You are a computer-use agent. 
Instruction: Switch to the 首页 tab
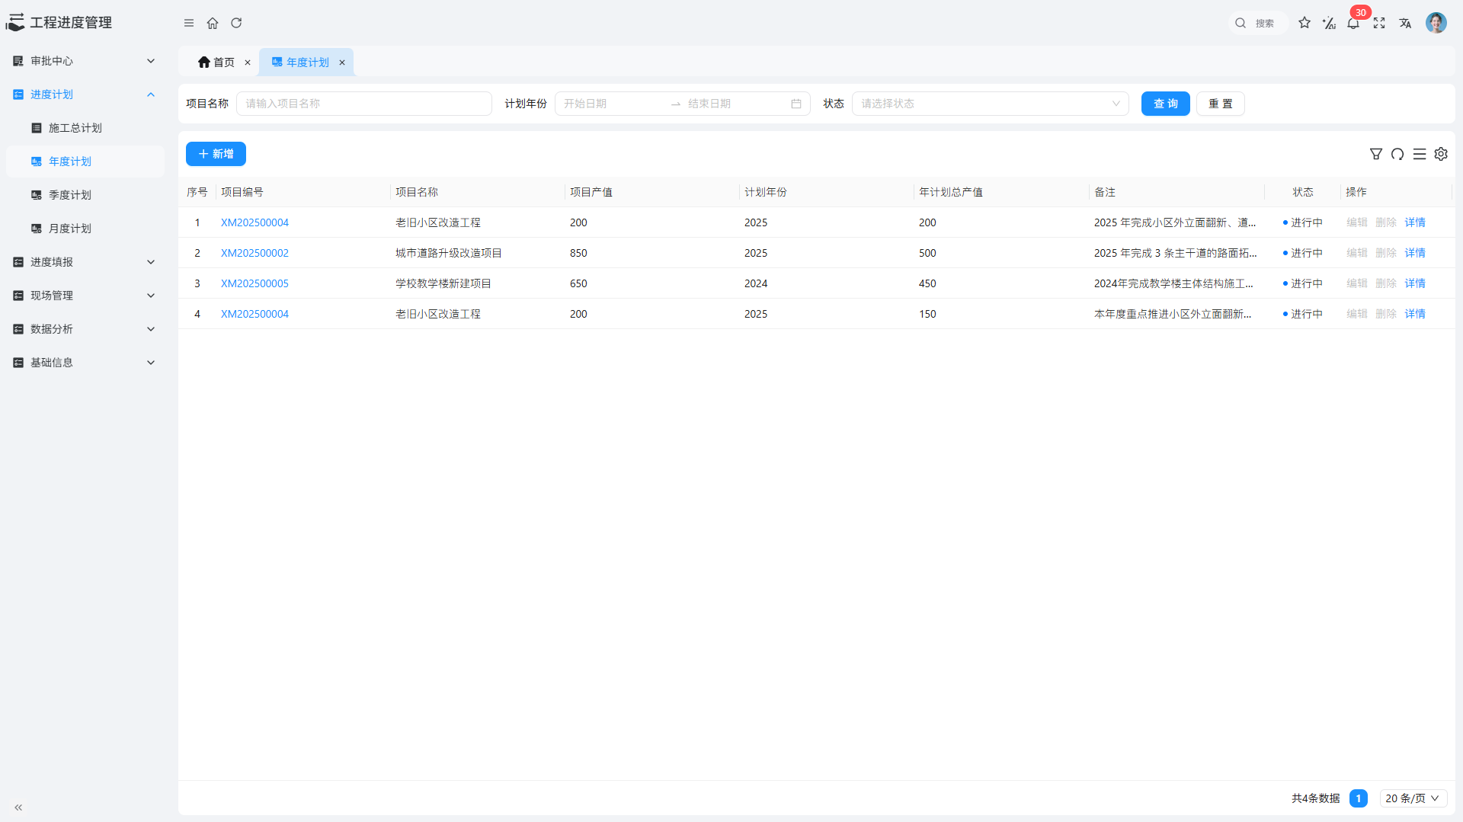click(216, 62)
